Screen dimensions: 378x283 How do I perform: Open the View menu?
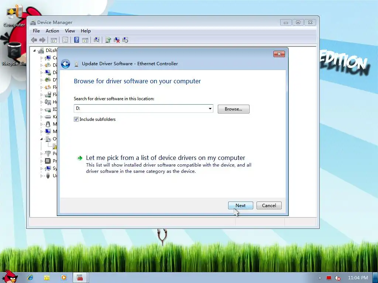[70, 31]
